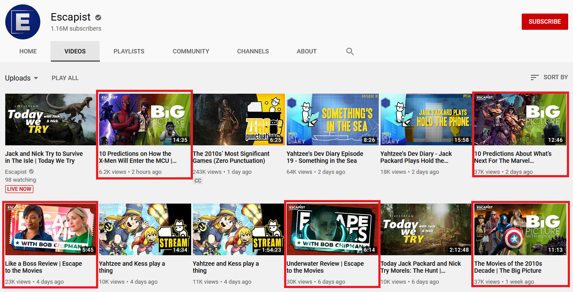Click the "23K views • 4 days ago" line
573x292 pixels.
pyautogui.click(x=34, y=282)
